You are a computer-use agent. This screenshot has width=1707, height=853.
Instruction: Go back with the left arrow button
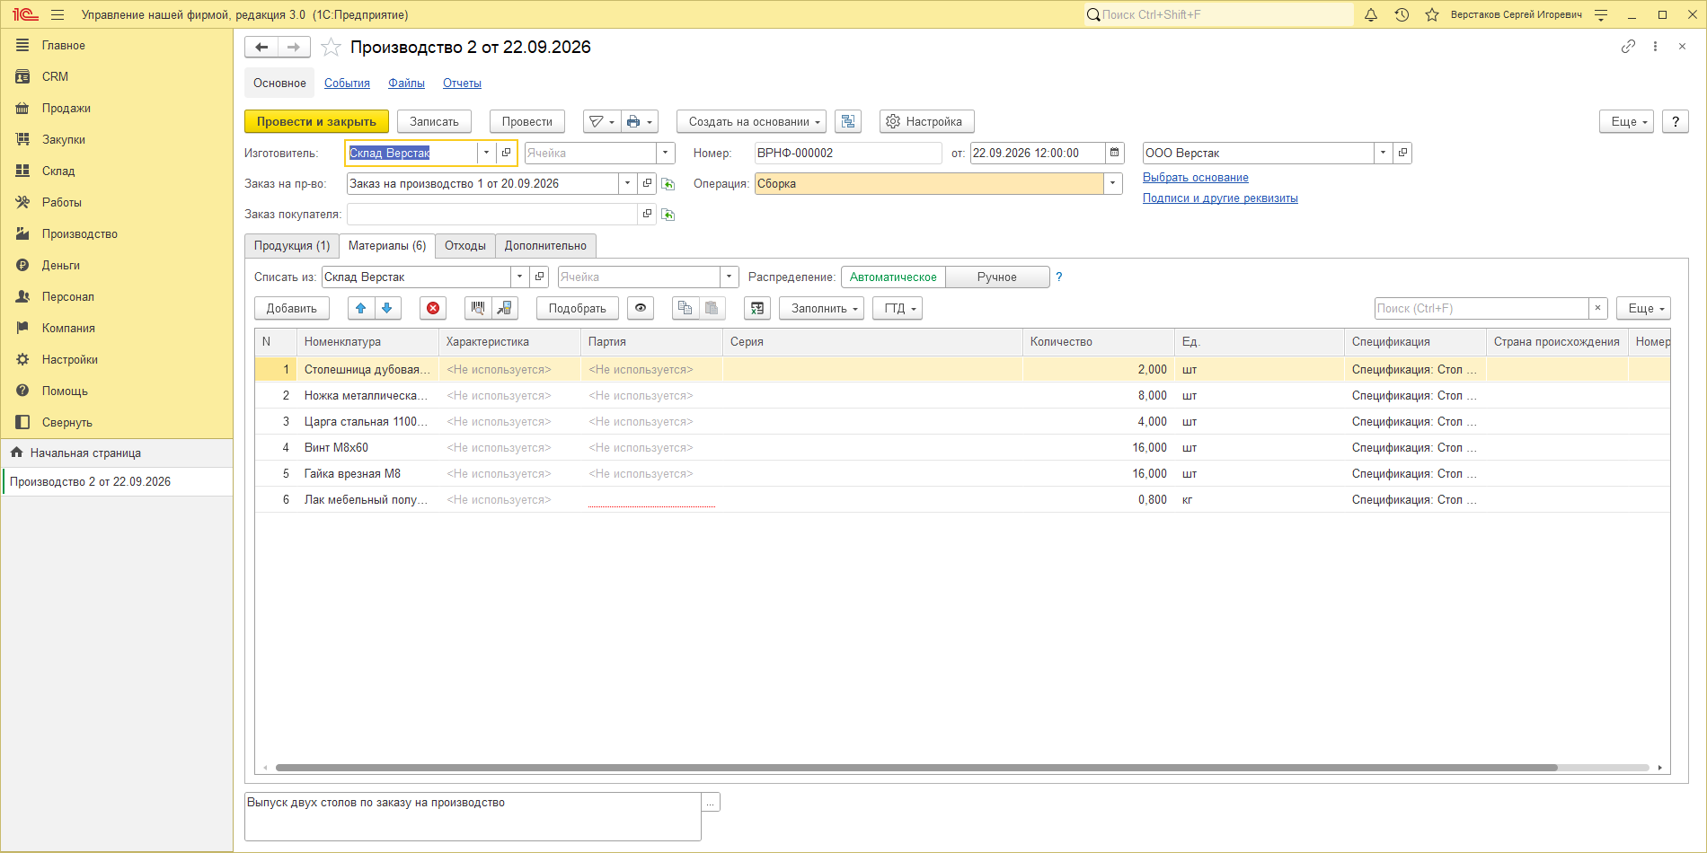pyautogui.click(x=261, y=47)
